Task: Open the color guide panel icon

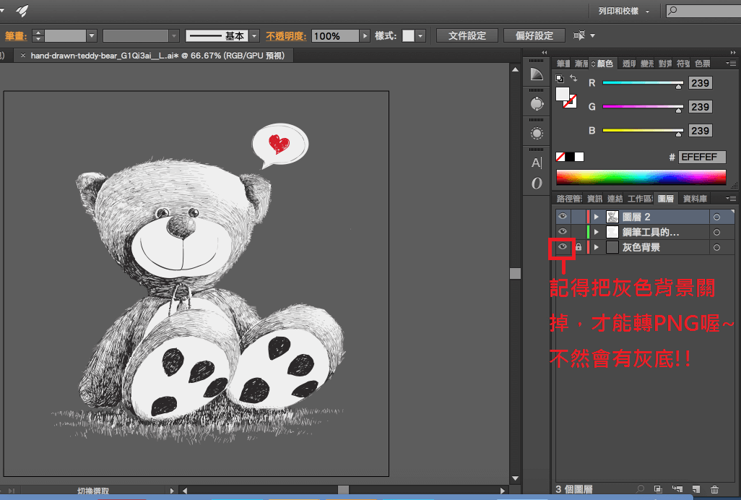Action: pyautogui.click(x=536, y=74)
